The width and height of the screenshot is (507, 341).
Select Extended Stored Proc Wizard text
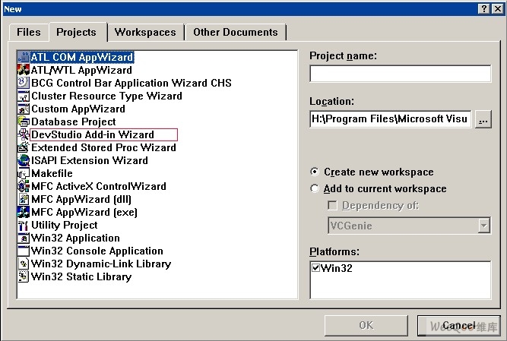[x=103, y=147]
